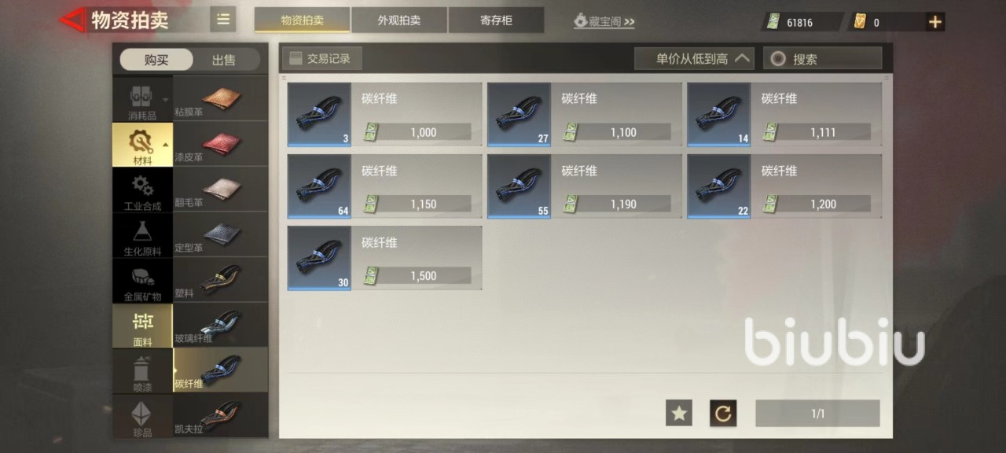The height and width of the screenshot is (453, 1006).
Task: Toggle the 交易记录 checkbox
Action: (296, 58)
